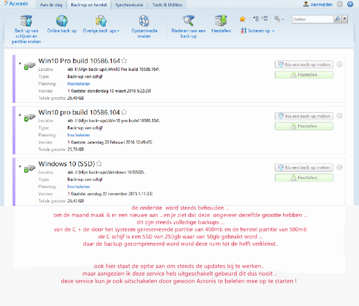Toggle favorite star for Win10 Pro build 10586.164
Screen dimensions: 359x306
click(124, 61)
